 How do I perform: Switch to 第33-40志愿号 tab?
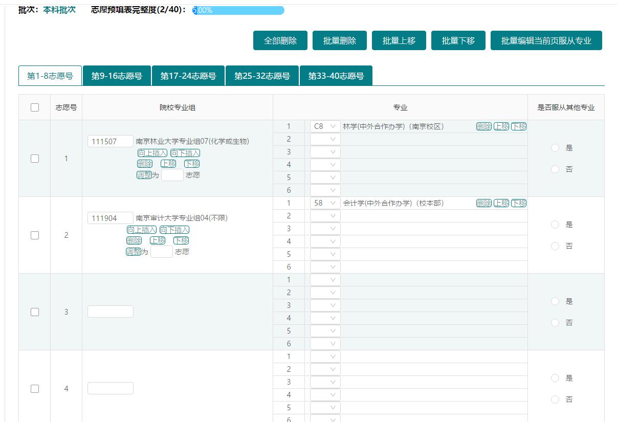tap(336, 76)
